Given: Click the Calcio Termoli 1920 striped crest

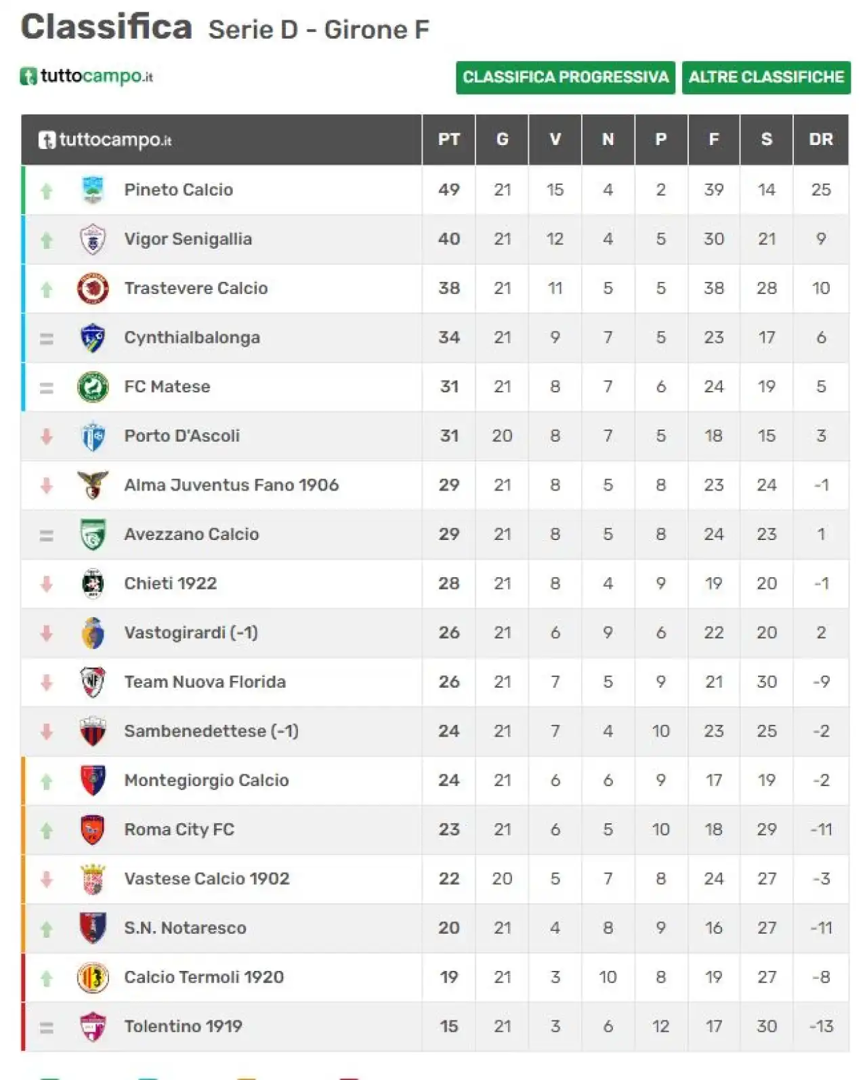Looking at the screenshot, I should click(x=93, y=978).
